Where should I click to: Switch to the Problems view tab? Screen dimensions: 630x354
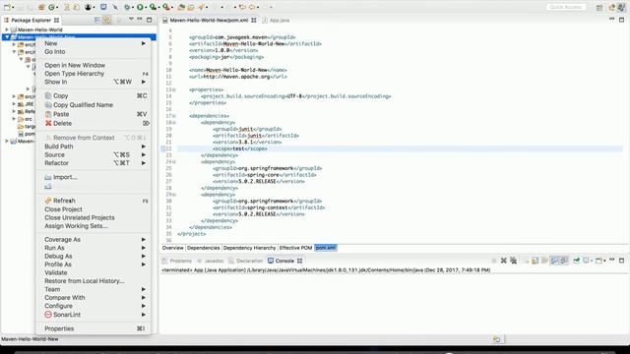[x=177, y=261]
